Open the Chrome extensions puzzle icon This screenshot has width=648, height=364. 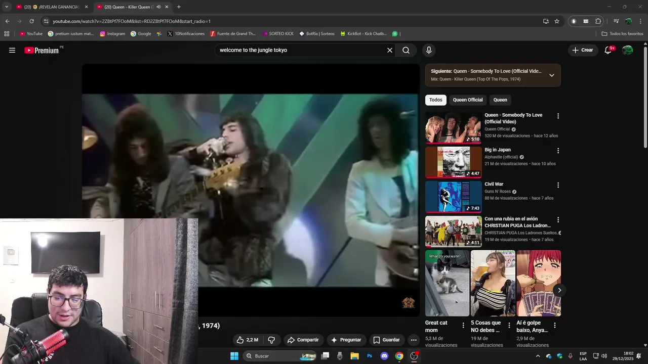click(598, 21)
